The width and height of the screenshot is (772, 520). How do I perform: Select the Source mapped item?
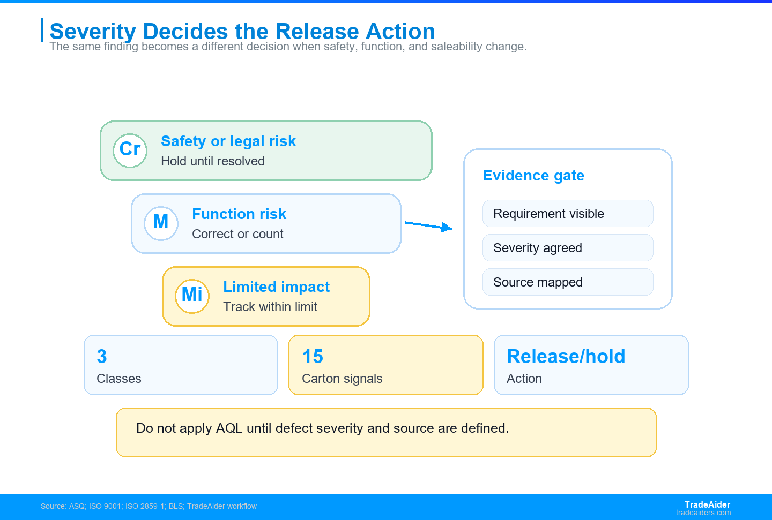568,282
